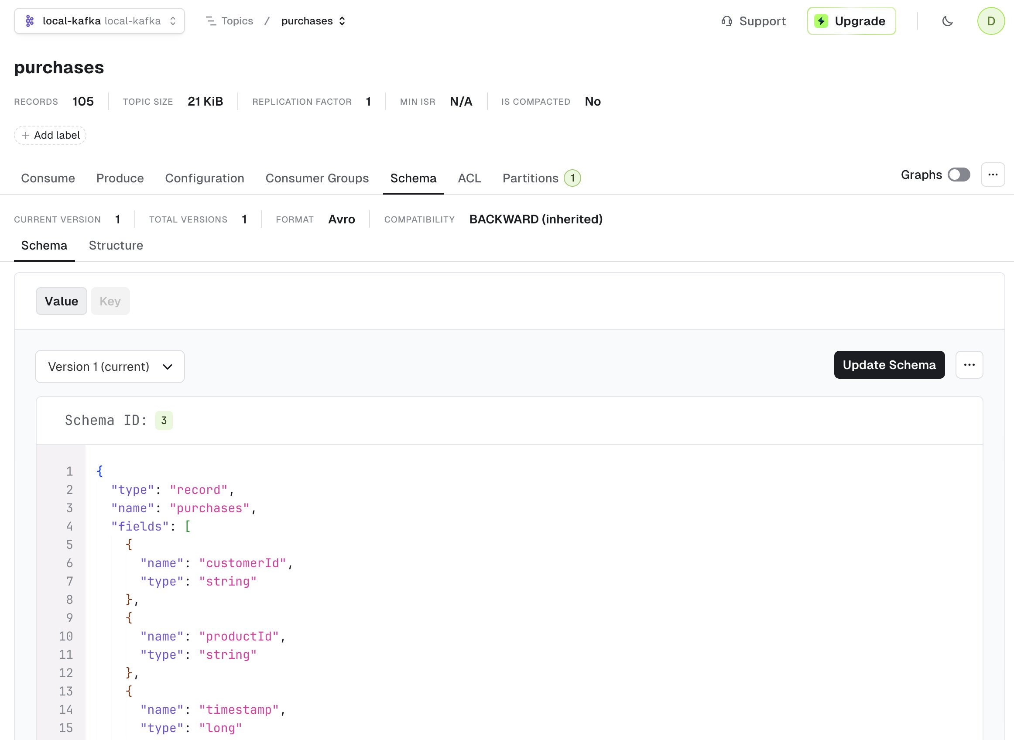Click the Min ISR value N/A

tap(461, 102)
